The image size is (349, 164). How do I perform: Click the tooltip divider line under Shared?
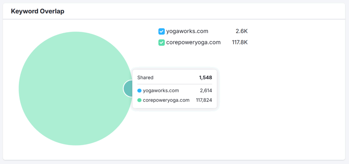click(175, 84)
